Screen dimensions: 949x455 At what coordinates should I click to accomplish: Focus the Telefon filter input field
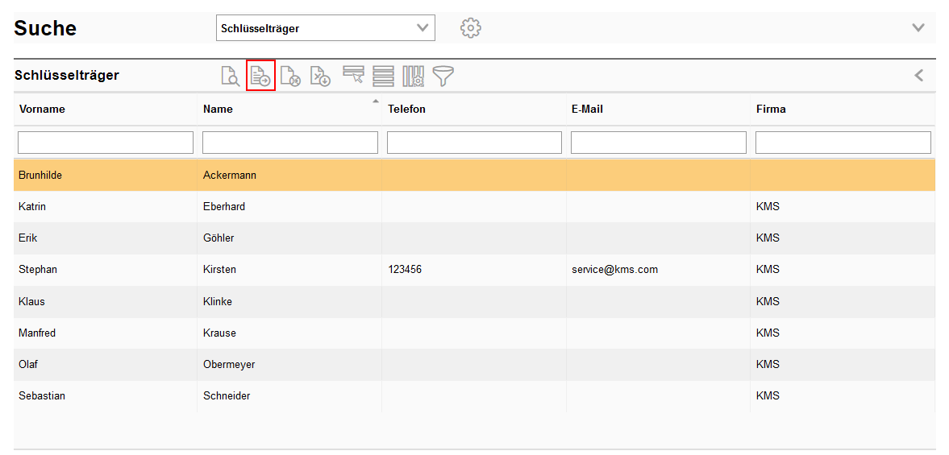(474, 143)
